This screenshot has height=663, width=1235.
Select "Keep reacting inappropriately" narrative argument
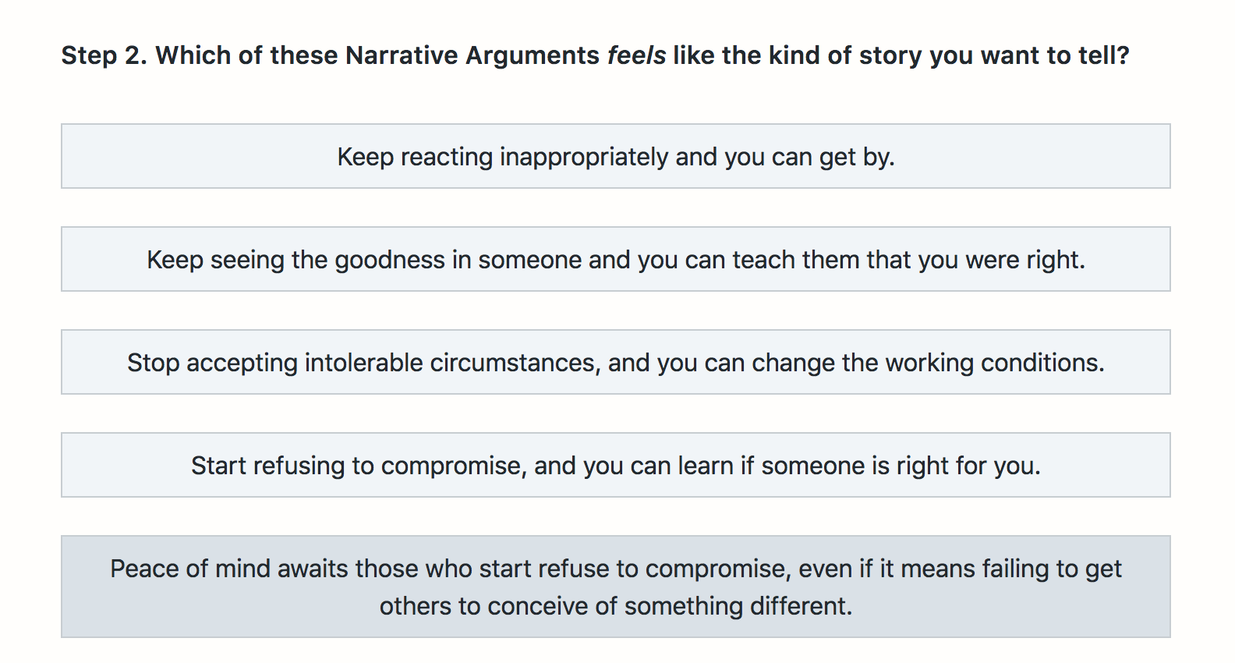pos(616,156)
